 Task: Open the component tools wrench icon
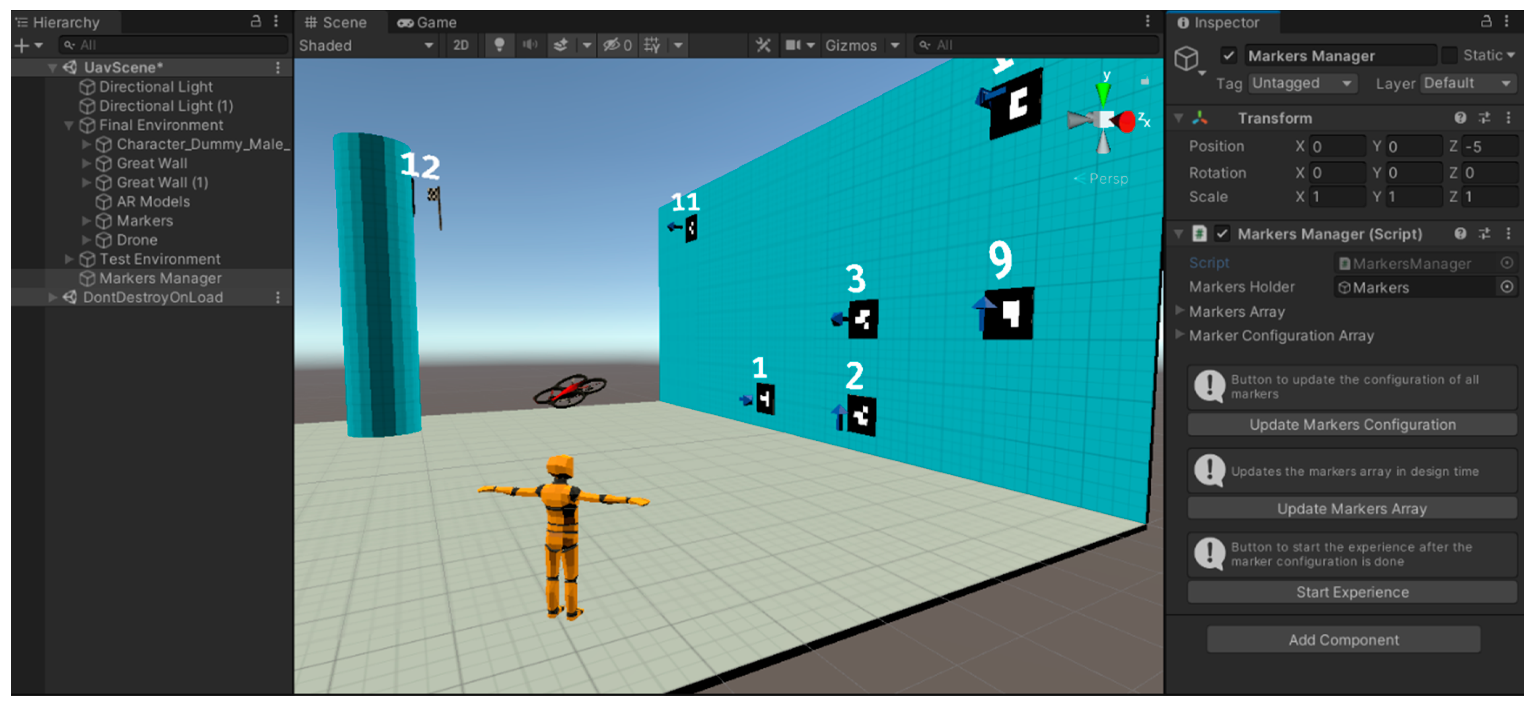click(x=763, y=45)
